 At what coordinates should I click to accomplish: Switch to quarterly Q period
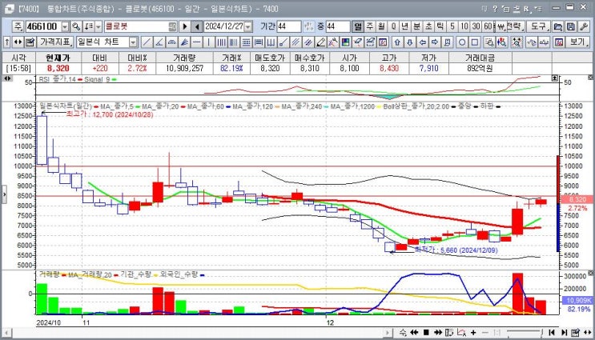(x=393, y=26)
